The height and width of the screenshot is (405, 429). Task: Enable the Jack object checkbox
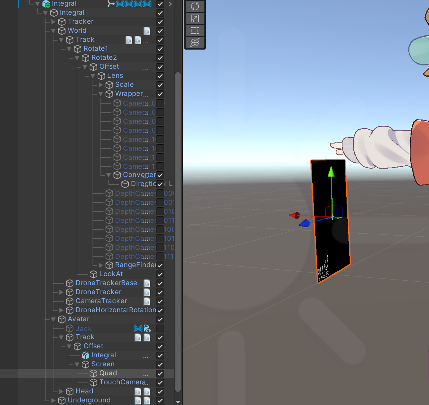(160, 328)
